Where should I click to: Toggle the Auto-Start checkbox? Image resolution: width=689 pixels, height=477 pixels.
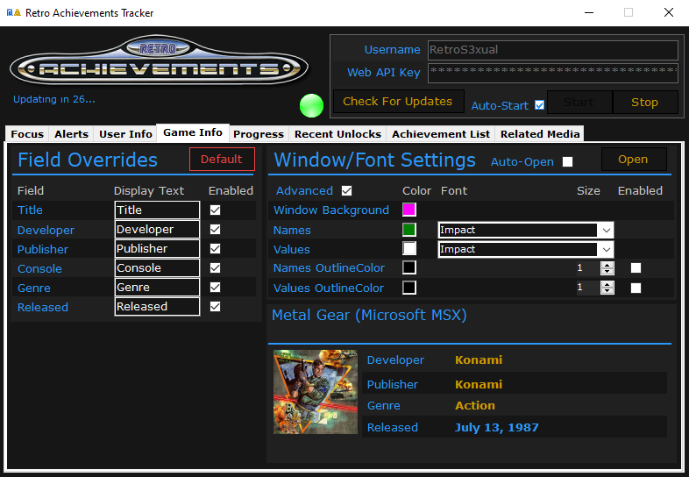click(x=540, y=105)
